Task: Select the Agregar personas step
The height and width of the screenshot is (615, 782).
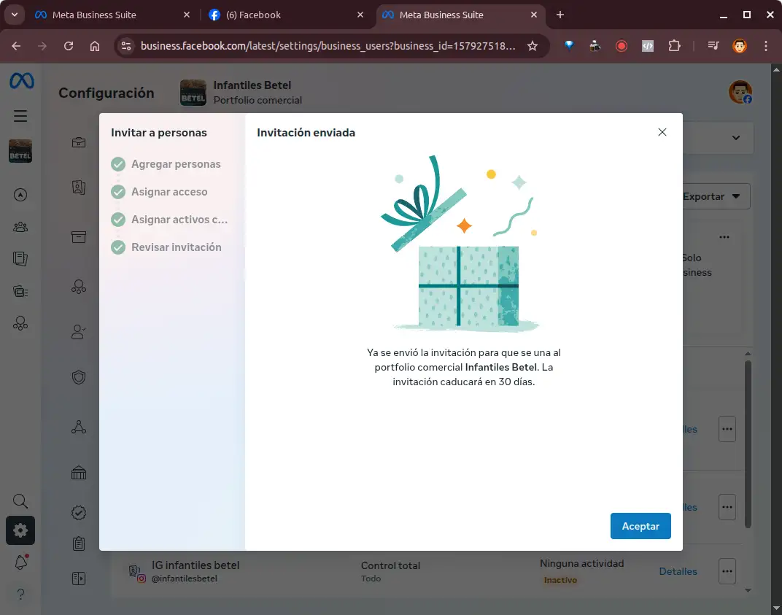Action: point(175,164)
